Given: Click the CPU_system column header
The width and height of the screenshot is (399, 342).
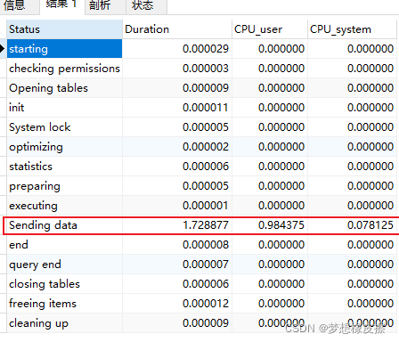Looking at the screenshot, I should [353, 29].
